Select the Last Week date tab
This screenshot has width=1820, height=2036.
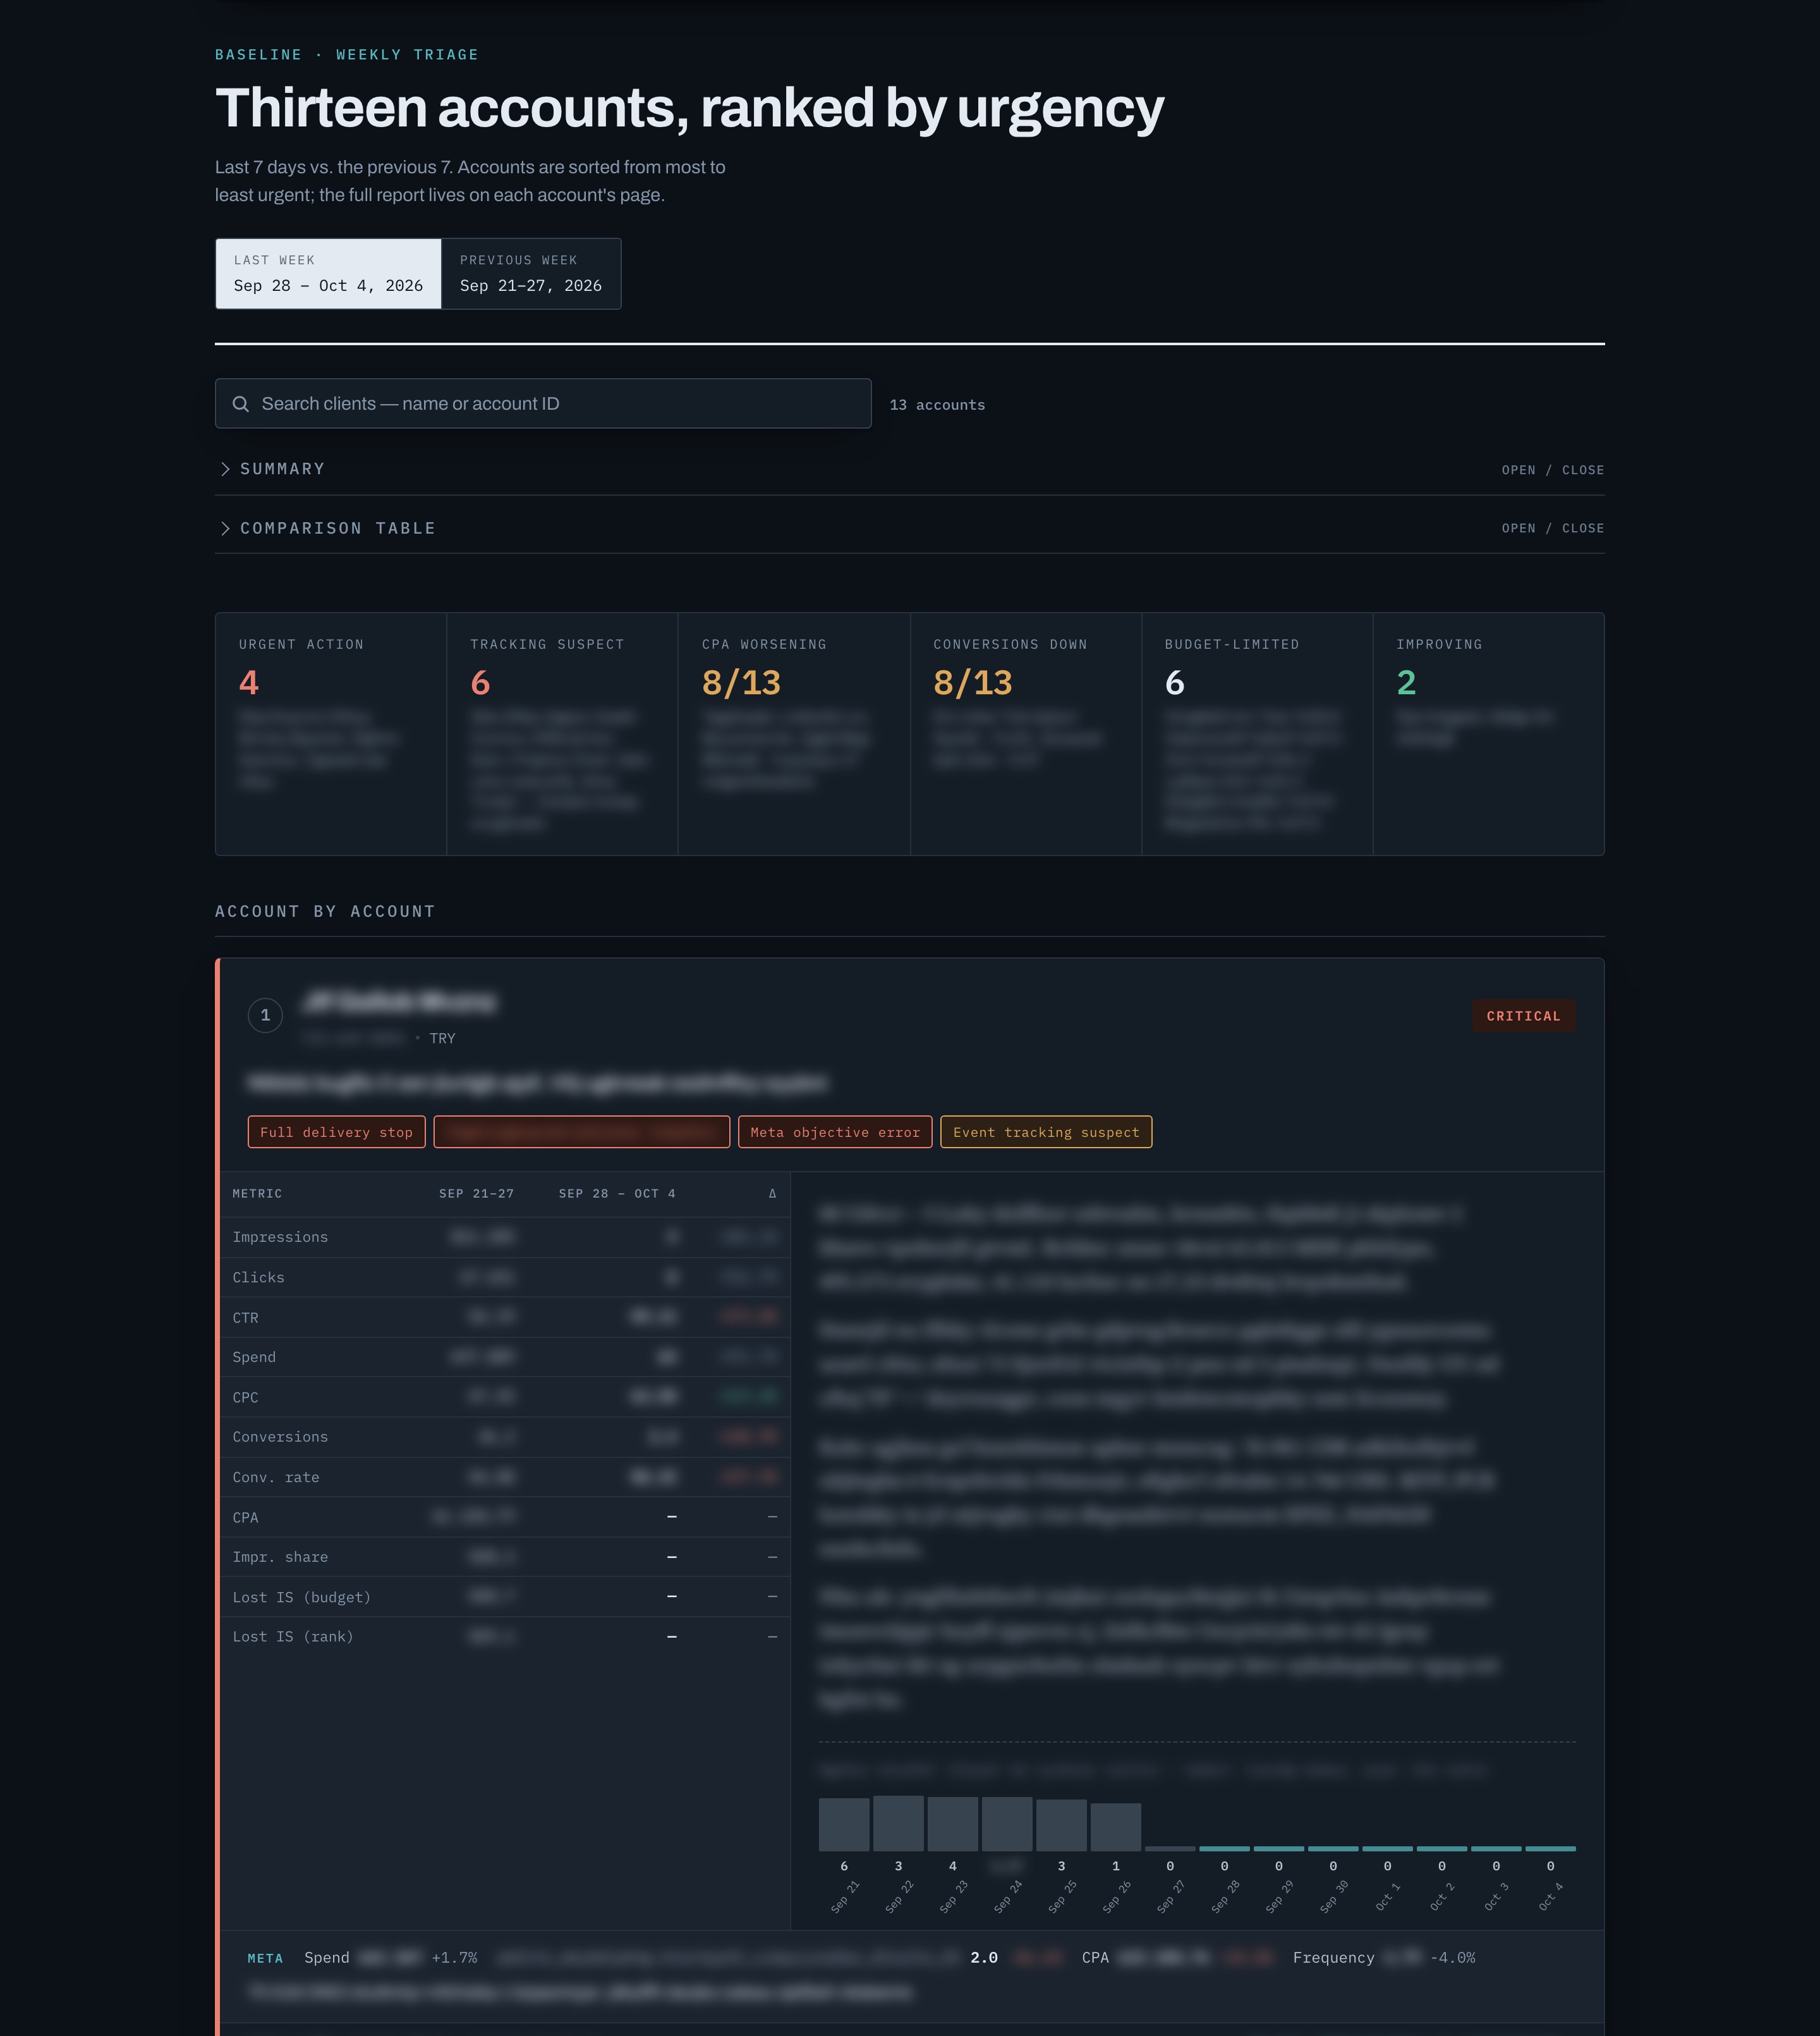pos(328,273)
